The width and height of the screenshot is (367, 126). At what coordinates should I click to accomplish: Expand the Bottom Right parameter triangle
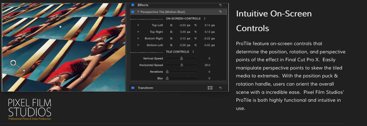pos(138,38)
